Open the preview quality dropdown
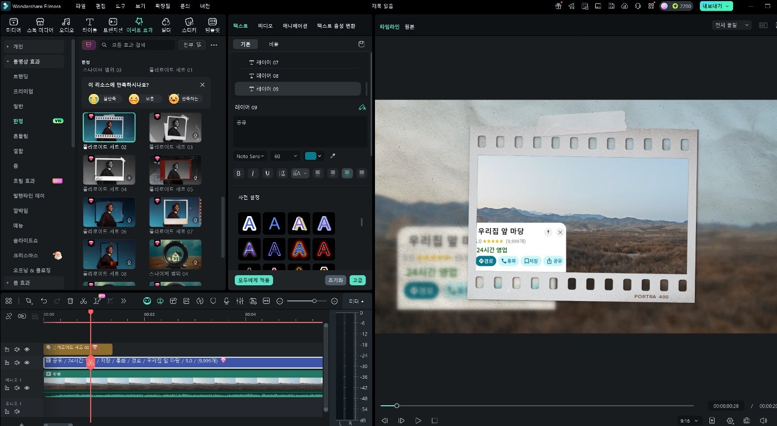The height and width of the screenshot is (426, 777). tap(732, 25)
